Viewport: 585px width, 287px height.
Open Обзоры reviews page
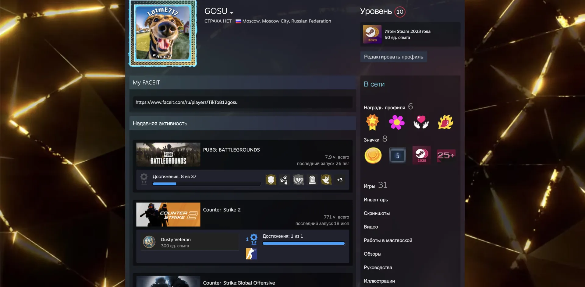(x=372, y=254)
